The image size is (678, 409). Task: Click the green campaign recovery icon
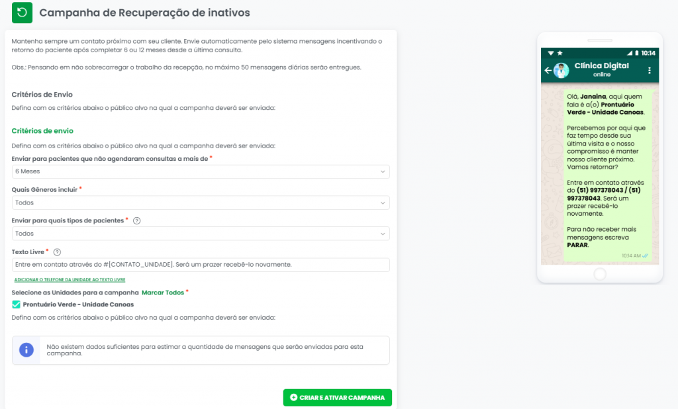point(22,13)
